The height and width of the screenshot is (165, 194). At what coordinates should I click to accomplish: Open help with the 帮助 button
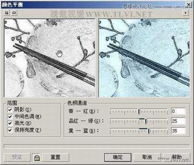coord(176,157)
